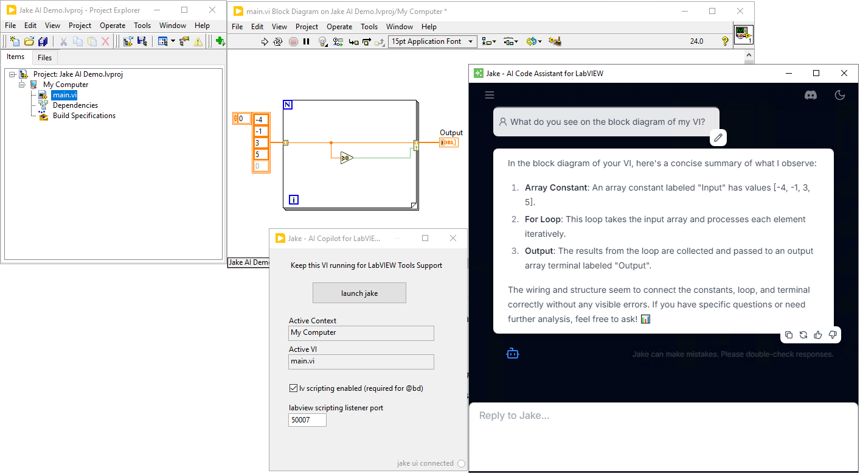Image resolution: width=860 pixels, height=473 pixels.
Task: Open the Operate menu in the block diagram window
Action: pos(339,26)
